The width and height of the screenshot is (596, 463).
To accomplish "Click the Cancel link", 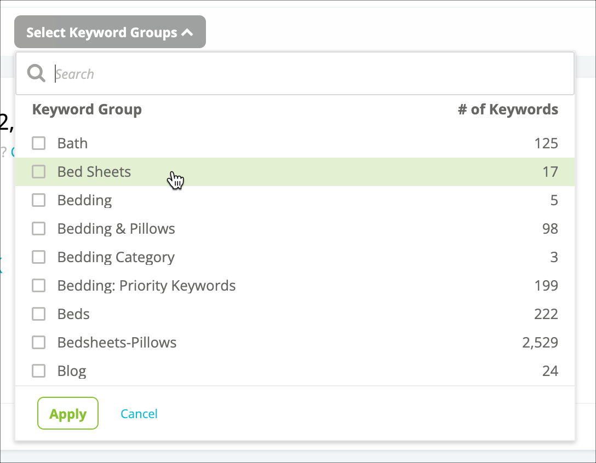I will pyautogui.click(x=139, y=414).
